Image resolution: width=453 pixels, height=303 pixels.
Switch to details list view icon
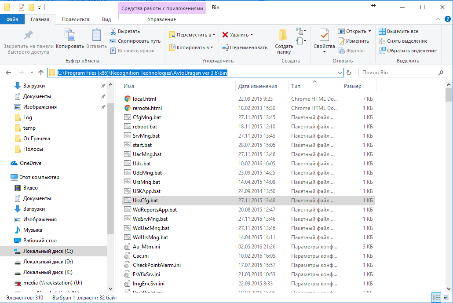point(435,298)
